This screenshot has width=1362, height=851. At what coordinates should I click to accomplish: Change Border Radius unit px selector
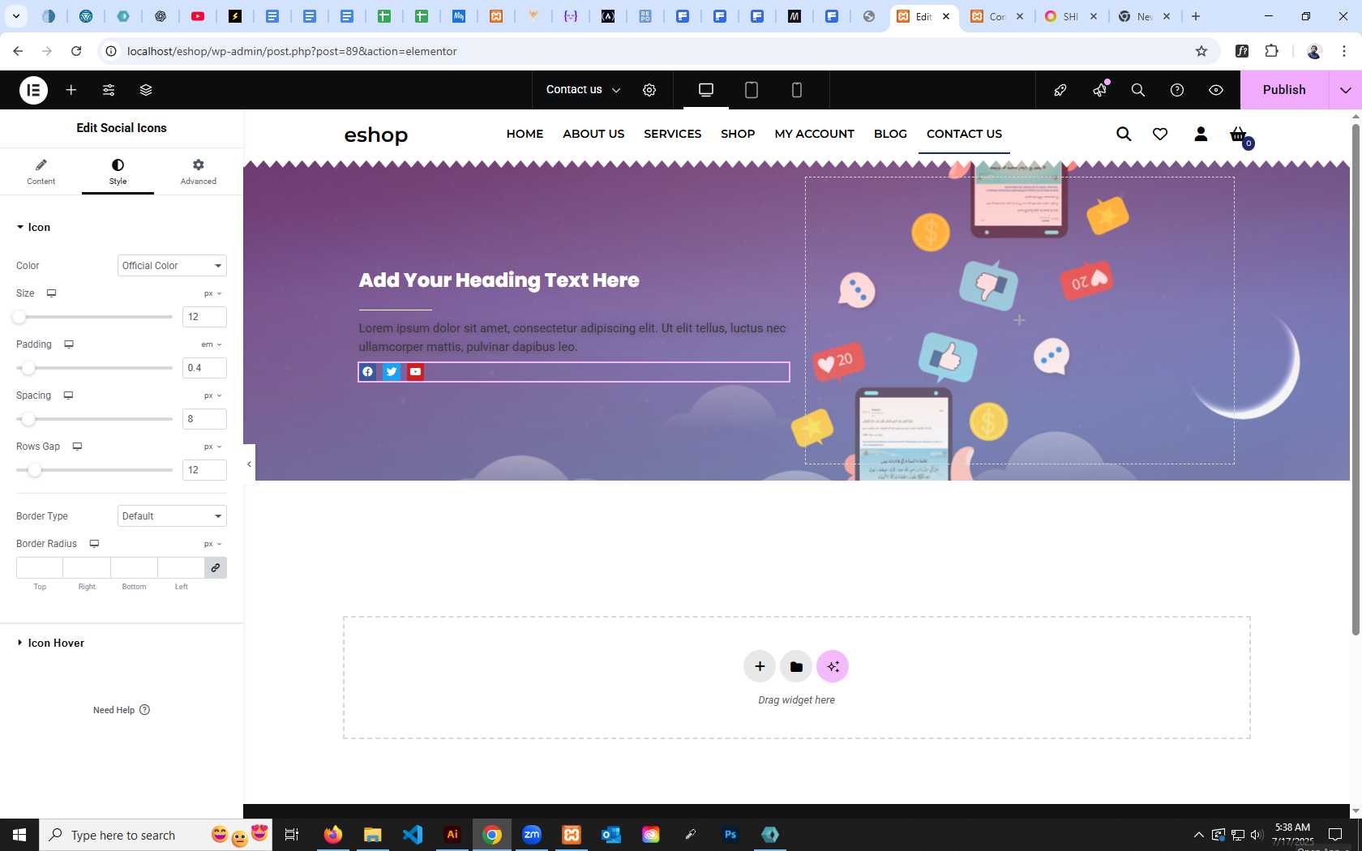(212, 544)
